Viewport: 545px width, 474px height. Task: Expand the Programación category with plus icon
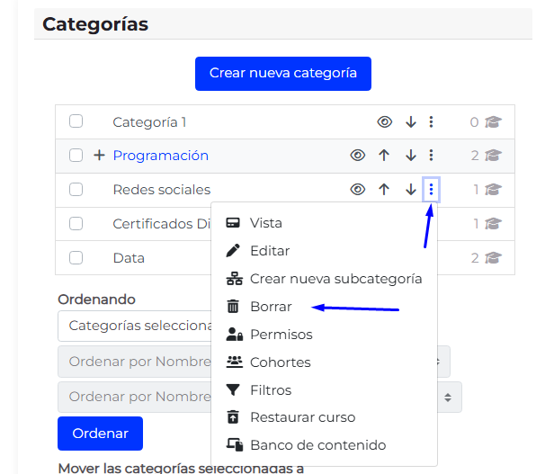coord(99,156)
